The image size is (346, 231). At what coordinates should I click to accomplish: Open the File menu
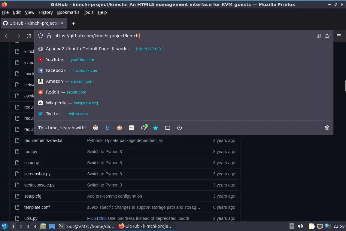tap(5, 12)
